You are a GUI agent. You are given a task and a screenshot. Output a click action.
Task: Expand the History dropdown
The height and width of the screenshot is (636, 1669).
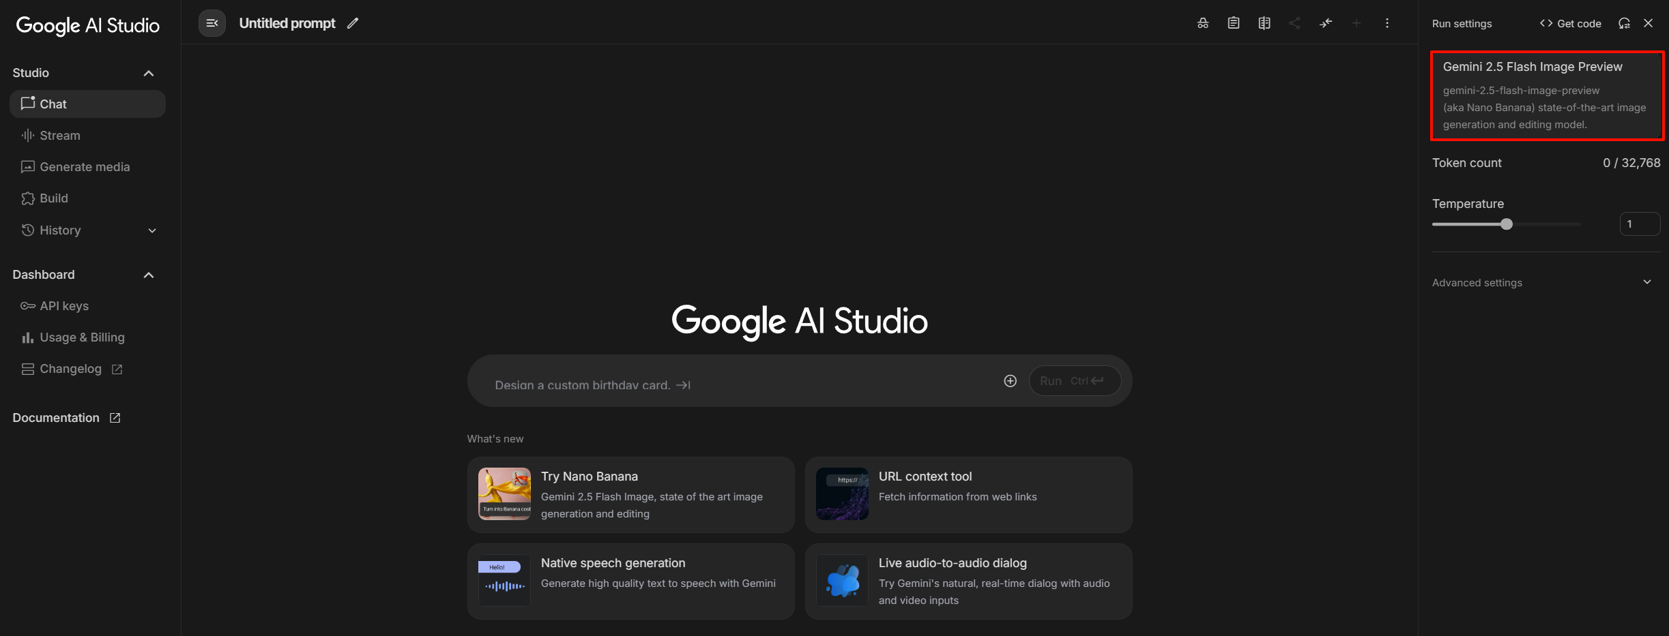tap(152, 230)
